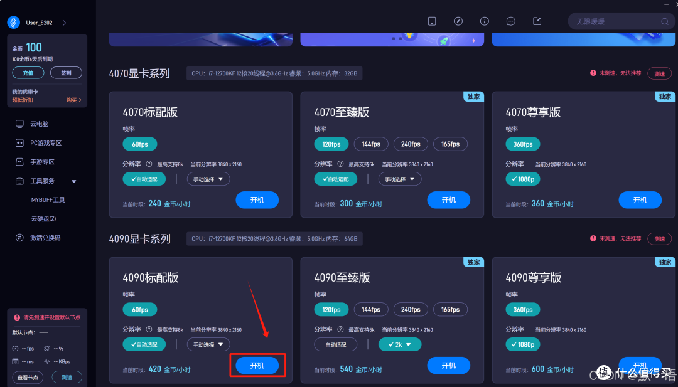Viewport: 678px width, 387px height.
Task: Click 测速 button in node panel
Action: coord(67,378)
